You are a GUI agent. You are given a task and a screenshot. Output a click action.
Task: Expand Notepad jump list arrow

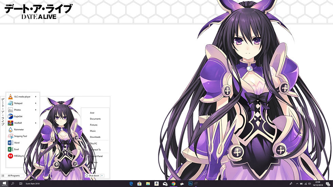pos(36,103)
